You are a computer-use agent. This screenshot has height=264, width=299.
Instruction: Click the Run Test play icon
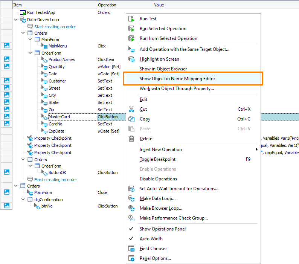pos(131,19)
